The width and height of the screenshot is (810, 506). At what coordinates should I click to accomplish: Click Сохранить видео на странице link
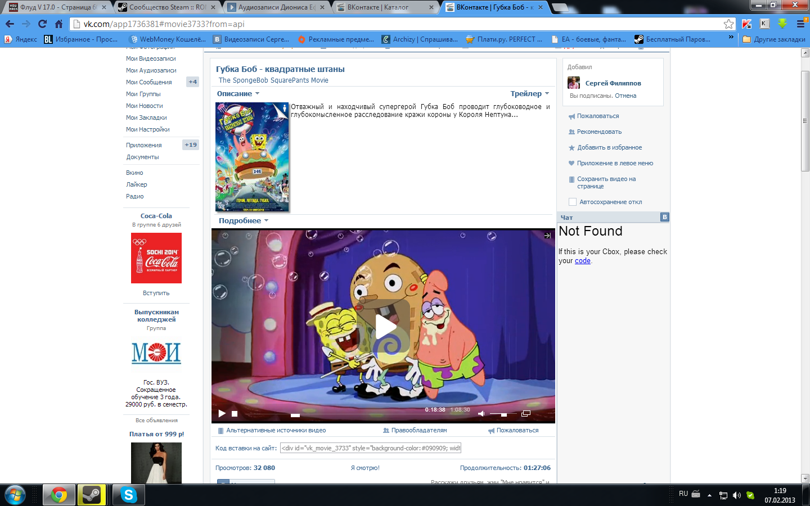click(606, 182)
